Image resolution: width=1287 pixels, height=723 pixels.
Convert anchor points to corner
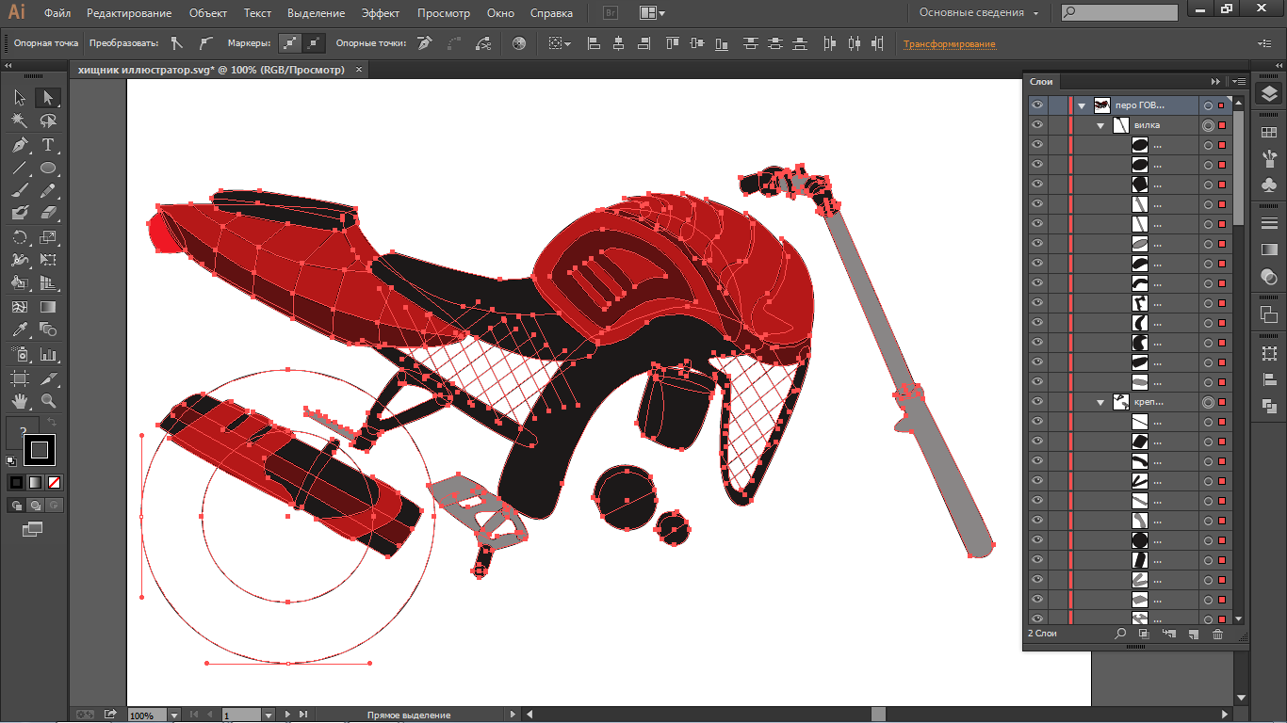click(x=176, y=43)
